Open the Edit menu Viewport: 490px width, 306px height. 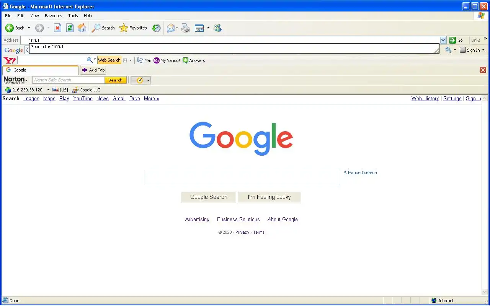(21, 16)
